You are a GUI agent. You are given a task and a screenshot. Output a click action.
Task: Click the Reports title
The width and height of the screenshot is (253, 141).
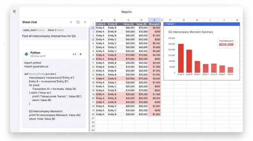pyautogui.click(x=126, y=12)
